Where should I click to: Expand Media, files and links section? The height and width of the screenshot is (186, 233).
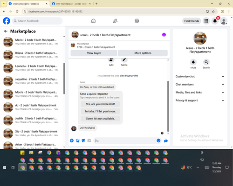click(x=200, y=93)
